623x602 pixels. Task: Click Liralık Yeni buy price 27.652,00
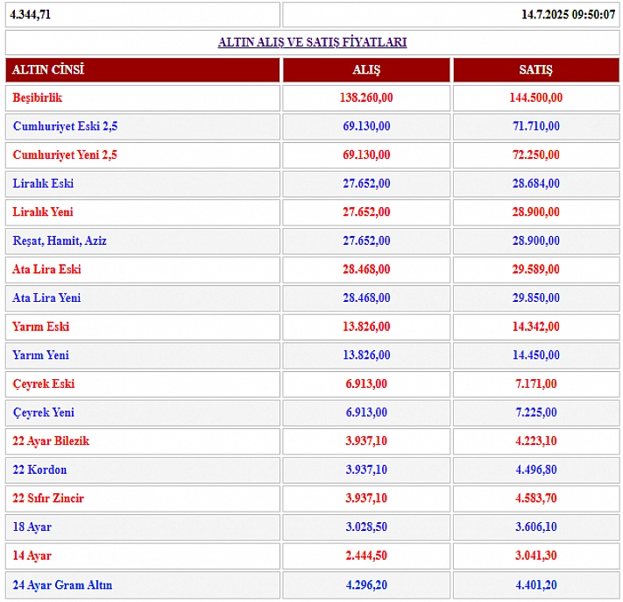[366, 212]
